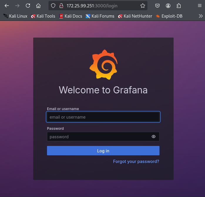Toggle password visibility eye icon
205x197 pixels.
click(x=154, y=137)
